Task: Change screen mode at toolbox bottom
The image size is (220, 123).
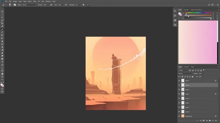Action: (x=2, y=92)
